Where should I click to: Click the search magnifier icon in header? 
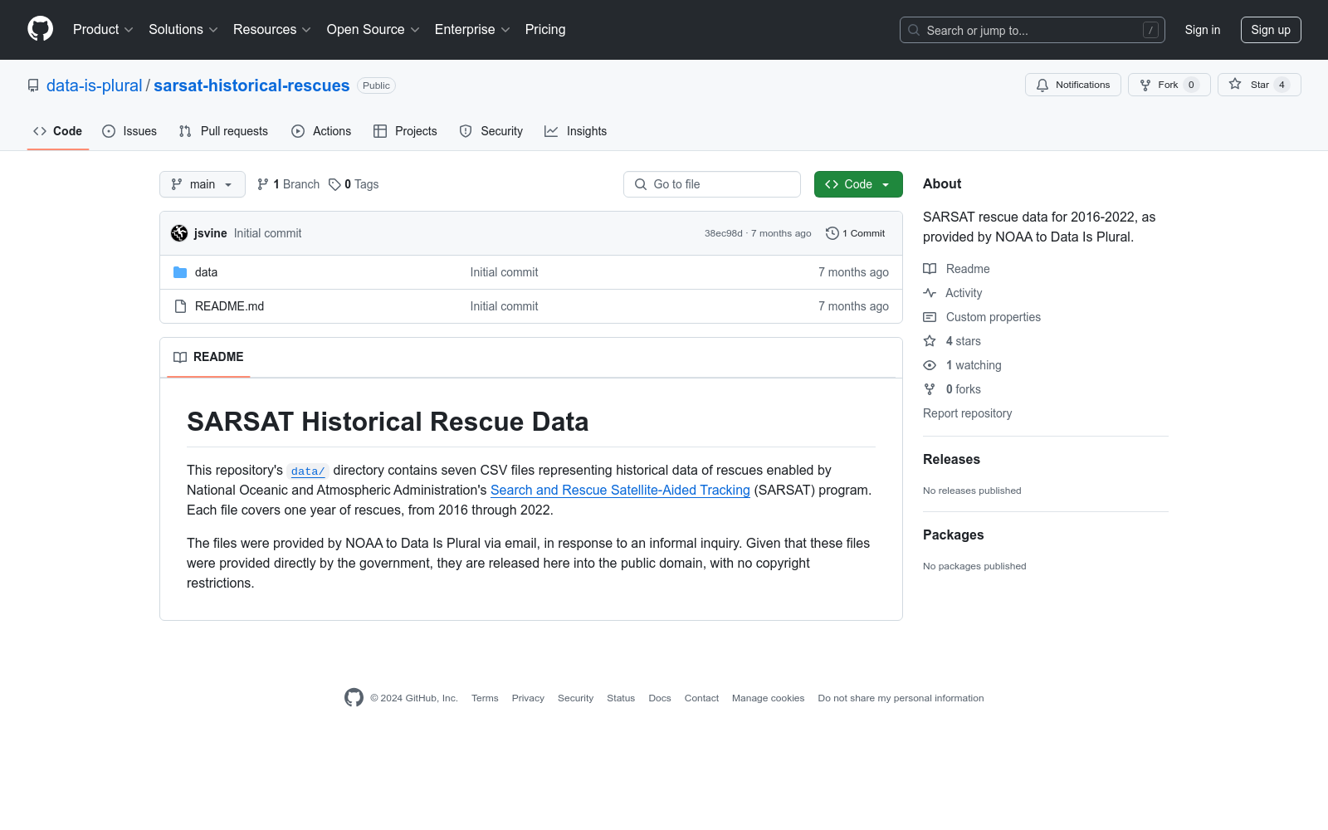pyautogui.click(x=914, y=30)
